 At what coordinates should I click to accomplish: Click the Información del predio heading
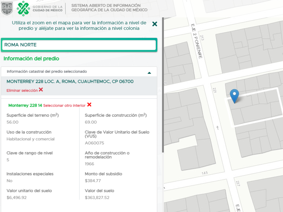coord(31,59)
